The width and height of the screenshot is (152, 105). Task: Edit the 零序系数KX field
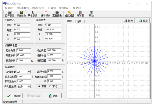pos(24,81)
